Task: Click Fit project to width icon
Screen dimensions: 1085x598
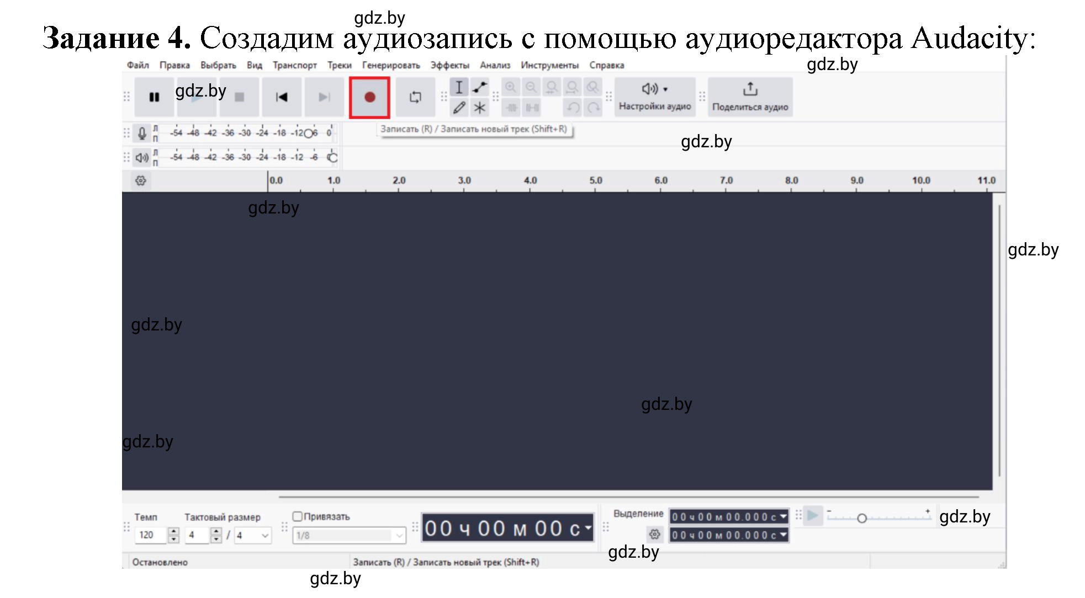Action: coord(572,87)
